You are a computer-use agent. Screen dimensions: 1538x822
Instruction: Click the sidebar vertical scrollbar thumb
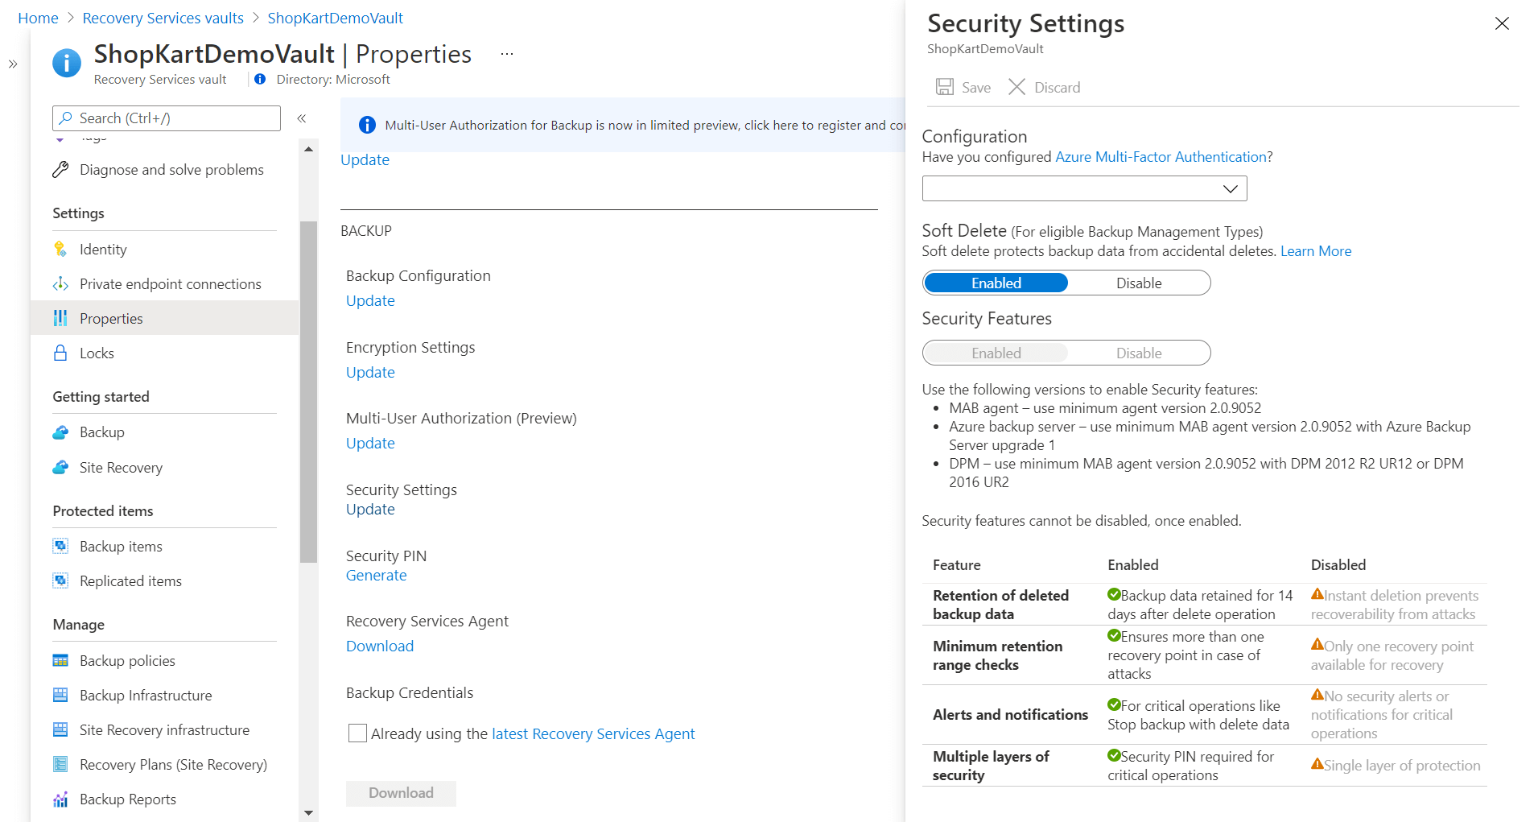click(x=308, y=391)
